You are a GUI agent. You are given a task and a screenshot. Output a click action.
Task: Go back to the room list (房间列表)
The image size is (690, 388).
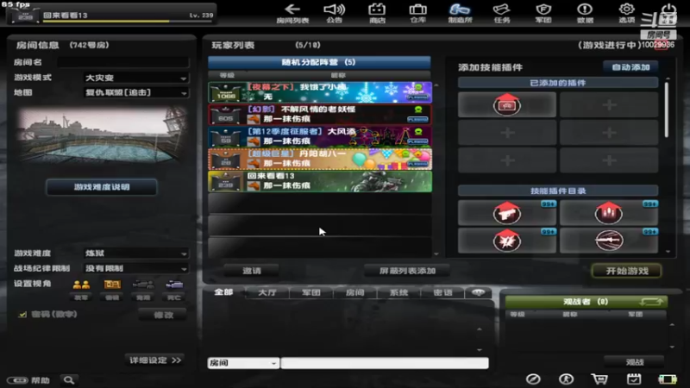pyautogui.click(x=292, y=13)
